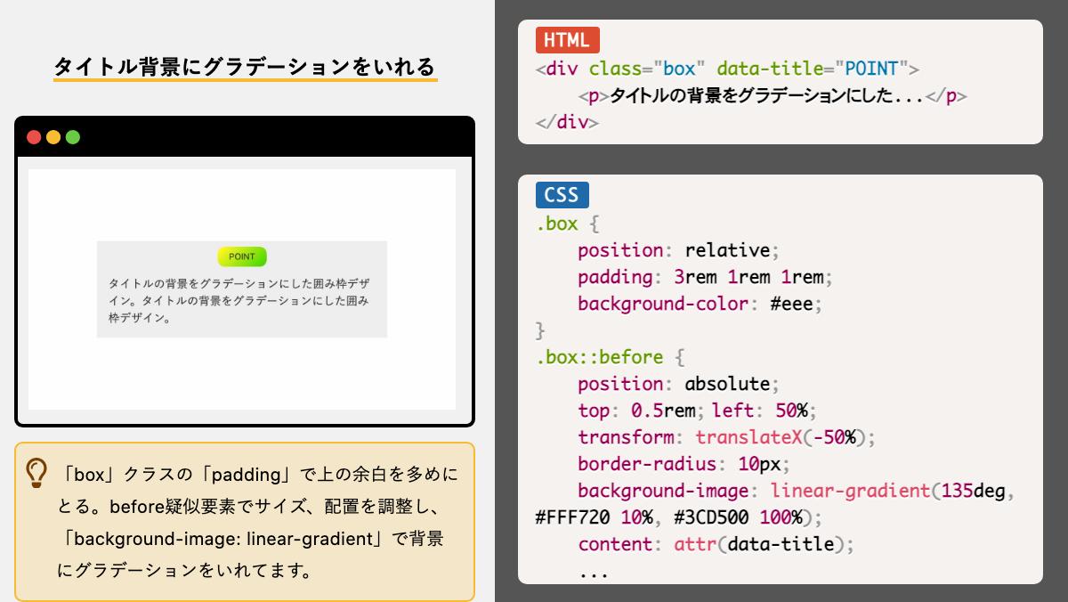The width and height of the screenshot is (1068, 602).
Task: Click tip's last line にグラデーションをいれてます。
Action: [x=184, y=571]
